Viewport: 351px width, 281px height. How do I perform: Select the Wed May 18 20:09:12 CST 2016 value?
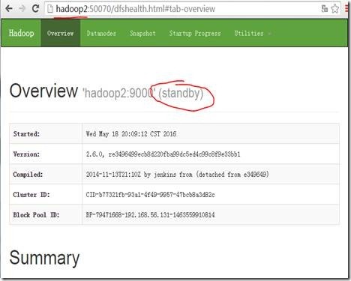tap(131, 134)
